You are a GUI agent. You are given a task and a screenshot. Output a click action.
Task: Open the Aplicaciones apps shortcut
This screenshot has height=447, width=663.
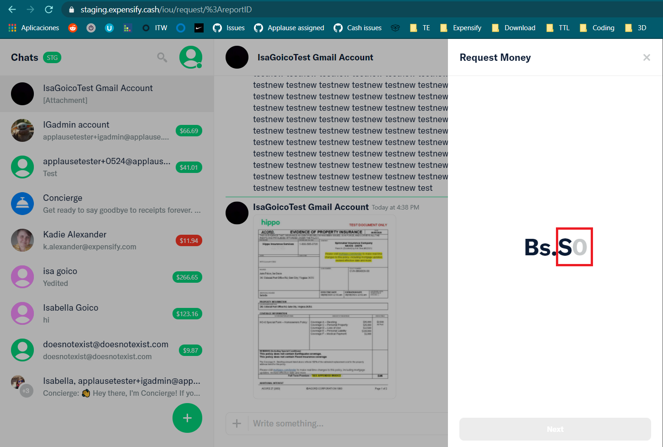click(34, 28)
